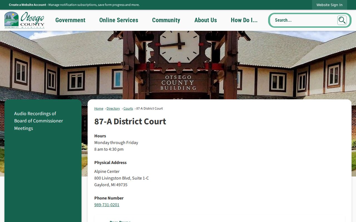The width and height of the screenshot is (356, 222).
Task: Click the 'Gaylord, MI 49735' text
Action: [x=111, y=185]
